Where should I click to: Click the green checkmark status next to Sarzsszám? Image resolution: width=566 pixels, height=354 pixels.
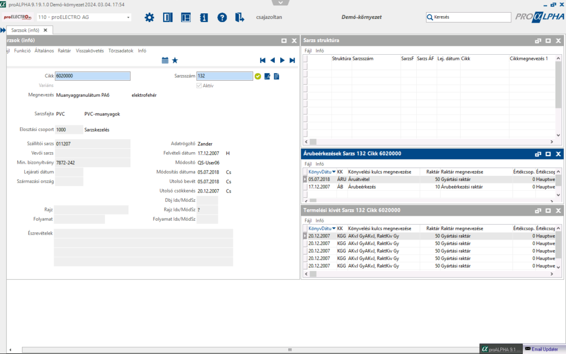(x=258, y=76)
